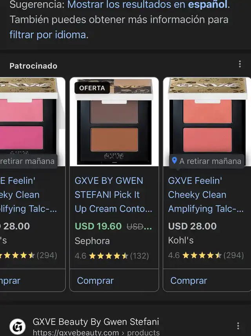Image resolution: width=251 pixels, height=336 pixels.
Task: Tap the star rating of Sephora product
Action: (109, 256)
